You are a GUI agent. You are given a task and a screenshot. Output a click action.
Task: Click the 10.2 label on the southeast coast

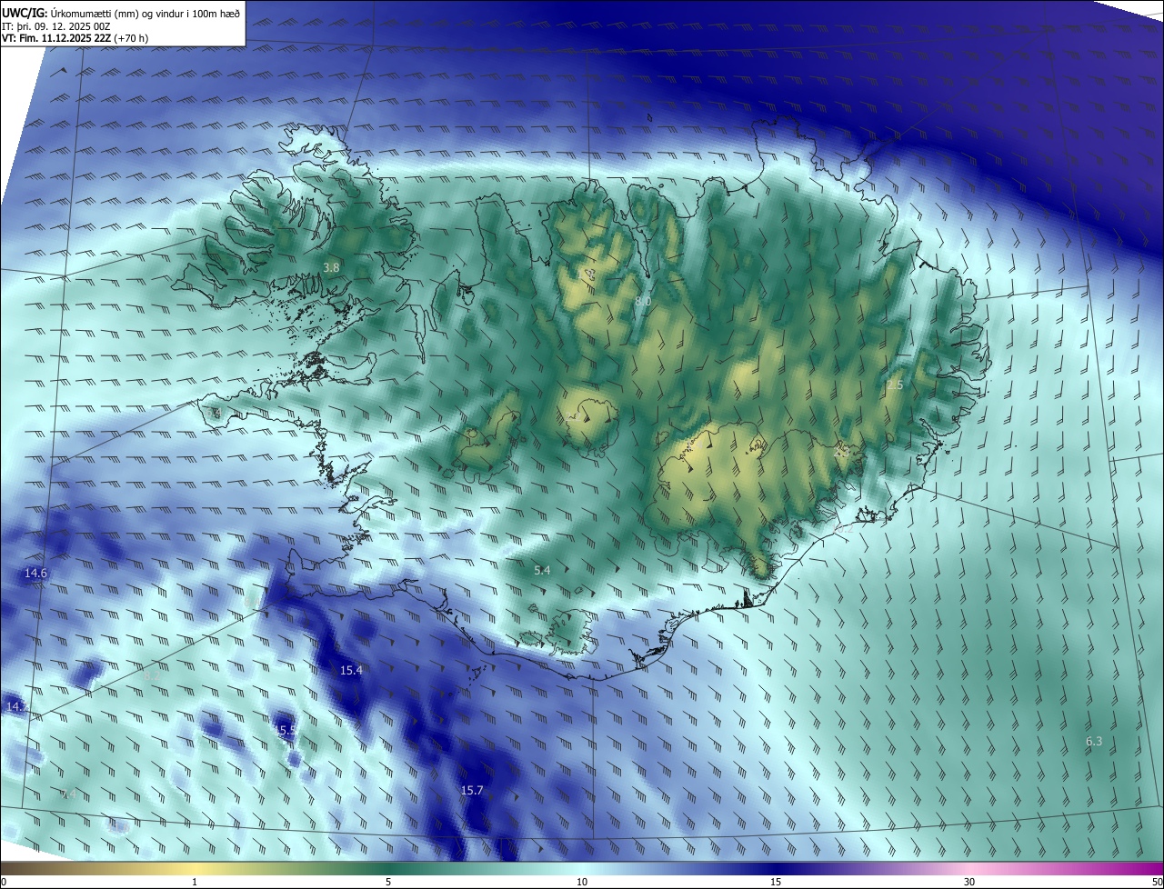(845, 526)
